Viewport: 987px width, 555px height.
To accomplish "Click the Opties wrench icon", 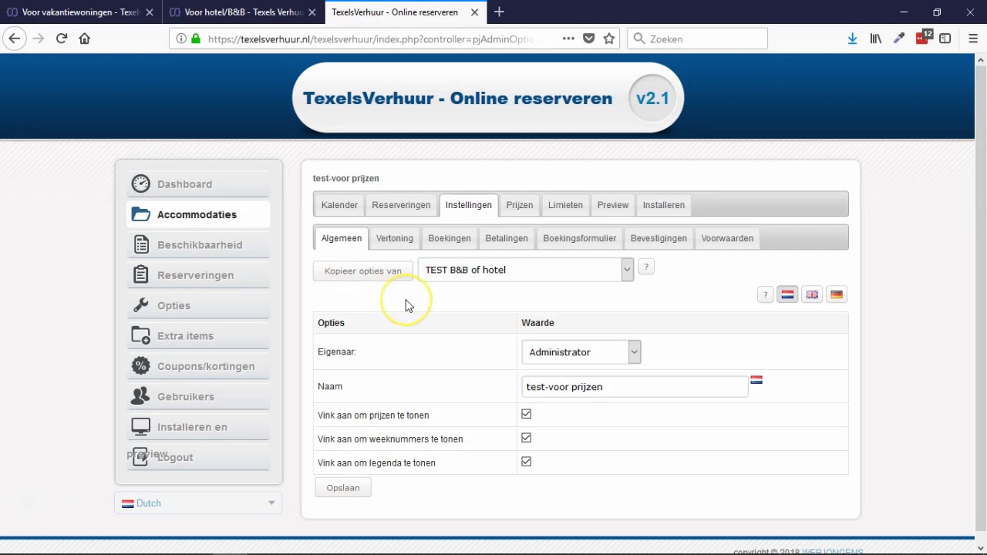I will (140, 305).
